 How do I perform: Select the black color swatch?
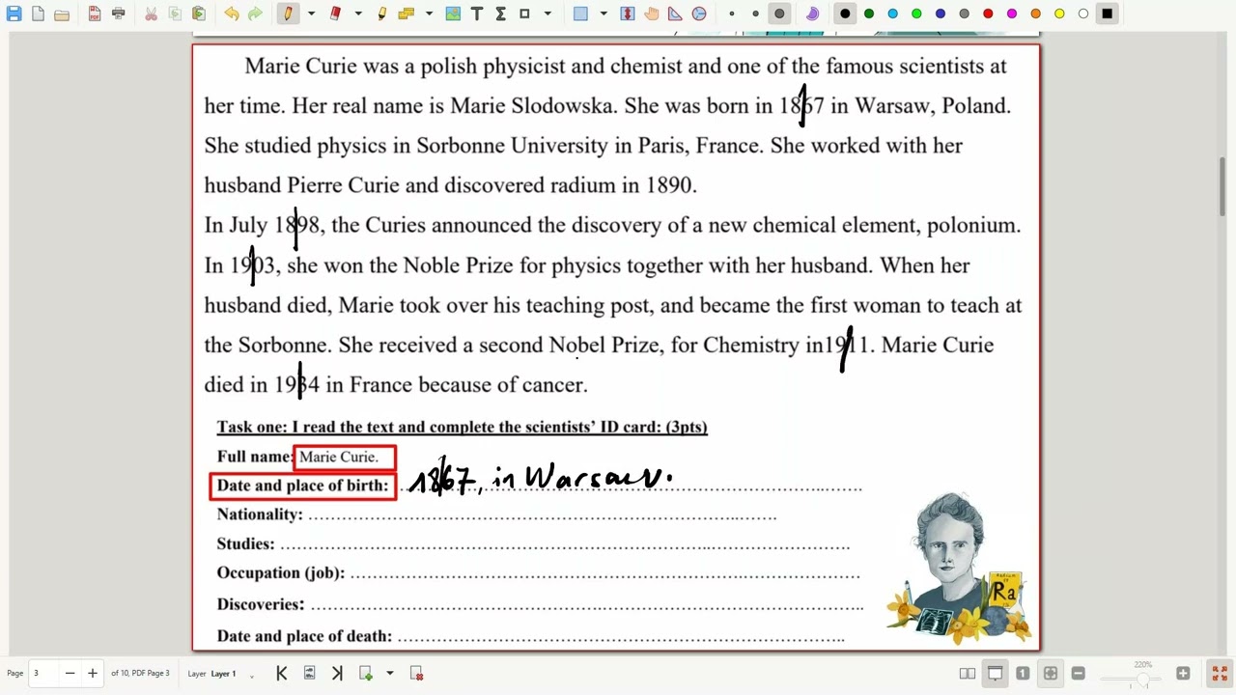point(845,14)
